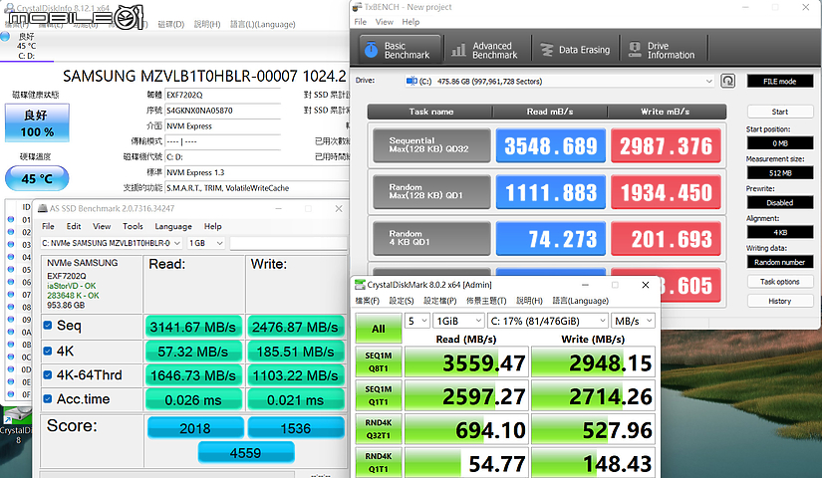Open CrystalDiskInfo desktop shortcut icon
This screenshot has width=822, height=478.
pyautogui.click(x=17, y=424)
